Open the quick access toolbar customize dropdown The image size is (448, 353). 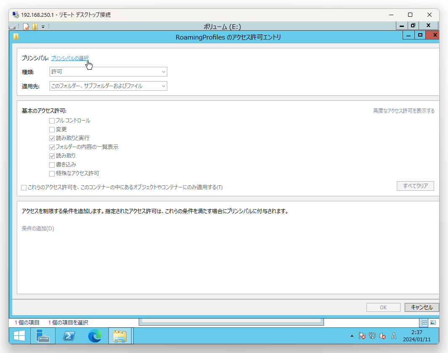43,27
